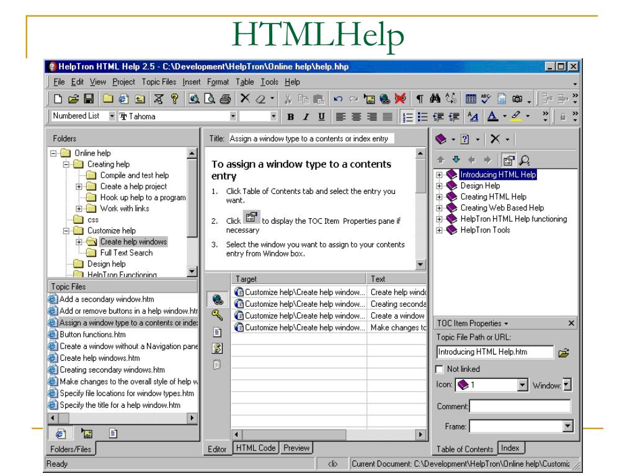
Task: Select Creating HTML Help in TOC tree
Action: tap(493, 196)
